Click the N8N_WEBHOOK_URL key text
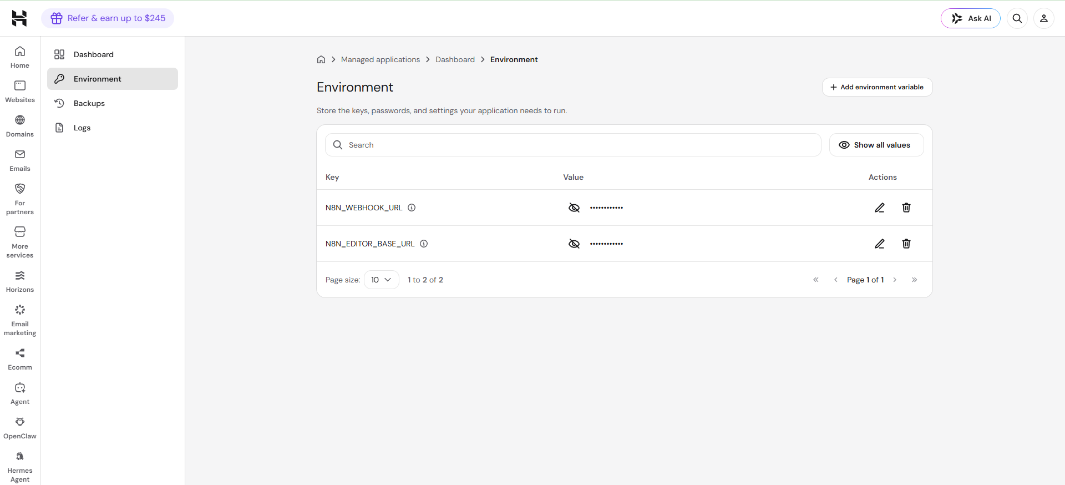Screen dimensions: 1065x485 point(364,208)
